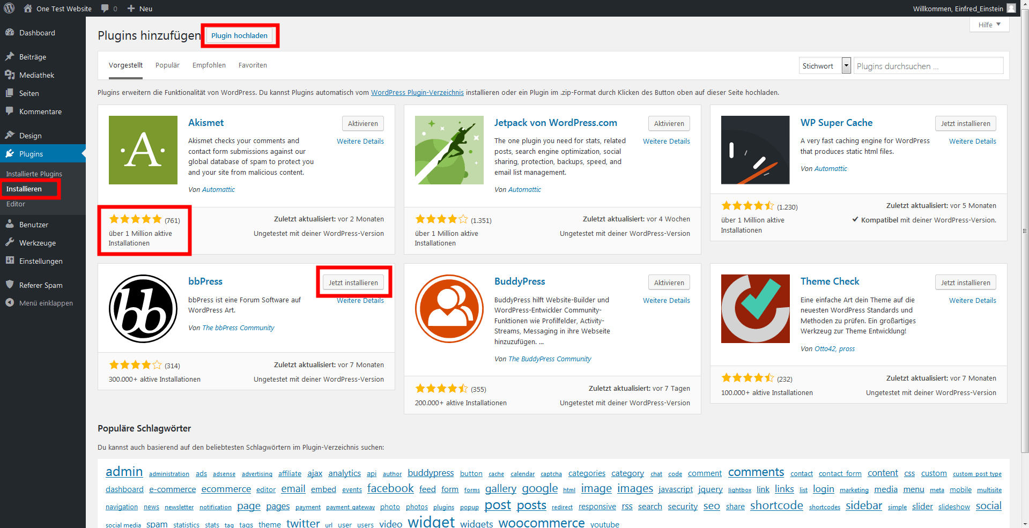The width and height of the screenshot is (1029, 528).
Task: Install the WP Super Cache plugin
Action: pyautogui.click(x=966, y=123)
